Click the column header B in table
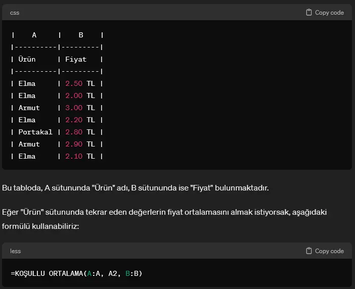The width and height of the screenshot is (355, 289). coord(81,35)
